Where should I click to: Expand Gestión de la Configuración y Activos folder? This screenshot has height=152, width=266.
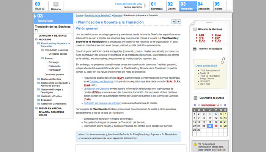tap(38, 83)
